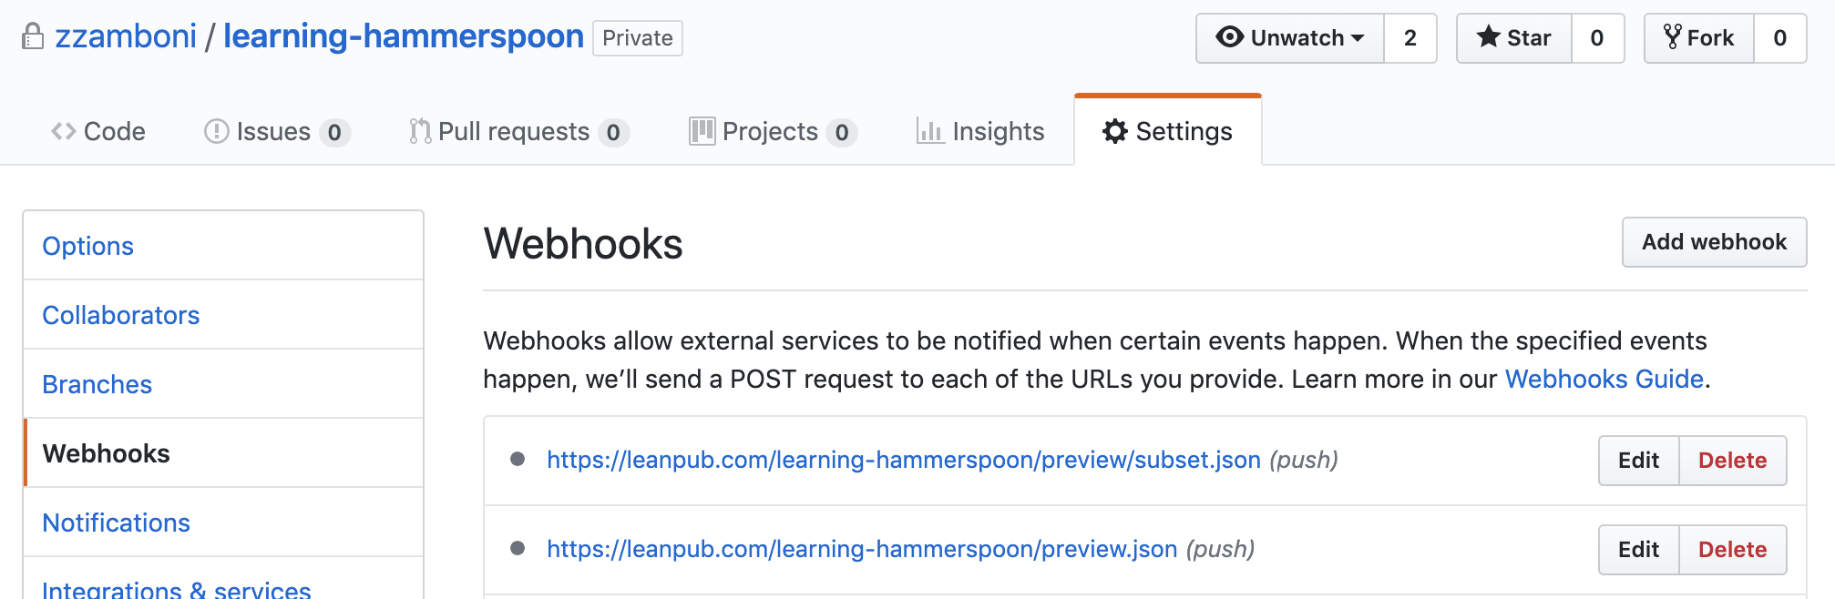1835x599 pixels.
Task: Open the zzamboni user profile link
Action: [126, 36]
